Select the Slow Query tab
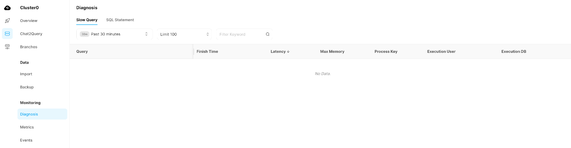 87,20
